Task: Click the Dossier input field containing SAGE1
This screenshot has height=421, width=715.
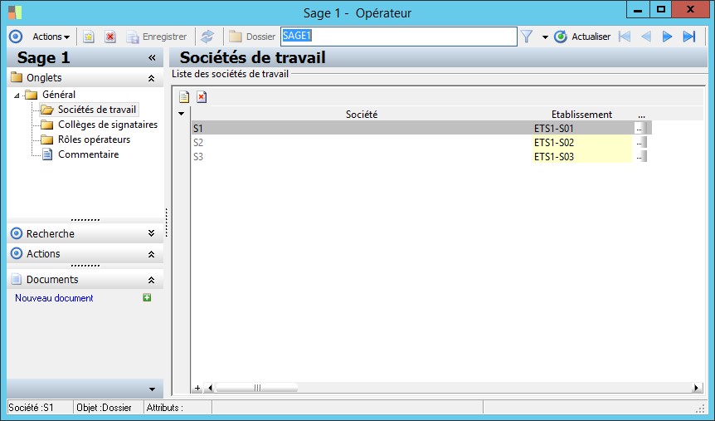Action: click(x=398, y=37)
